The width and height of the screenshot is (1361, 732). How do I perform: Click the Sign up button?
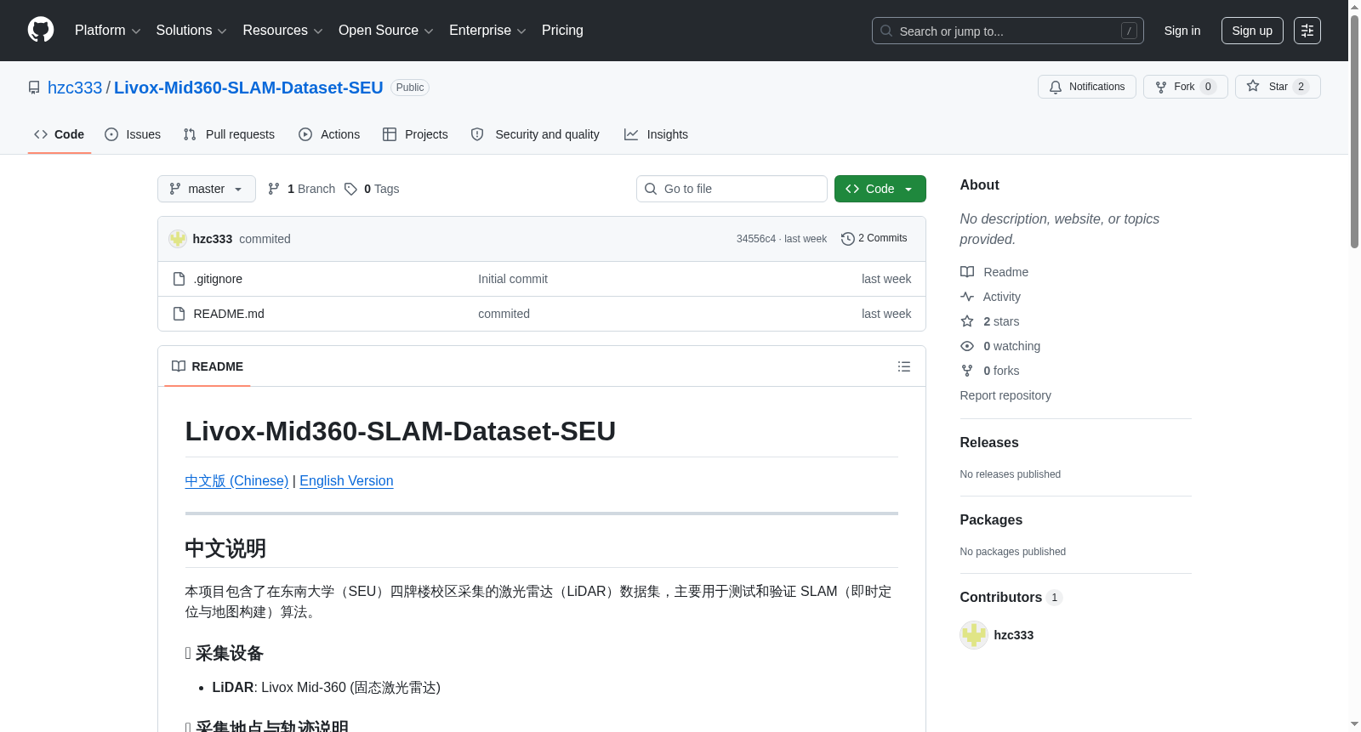tap(1252, 31)
